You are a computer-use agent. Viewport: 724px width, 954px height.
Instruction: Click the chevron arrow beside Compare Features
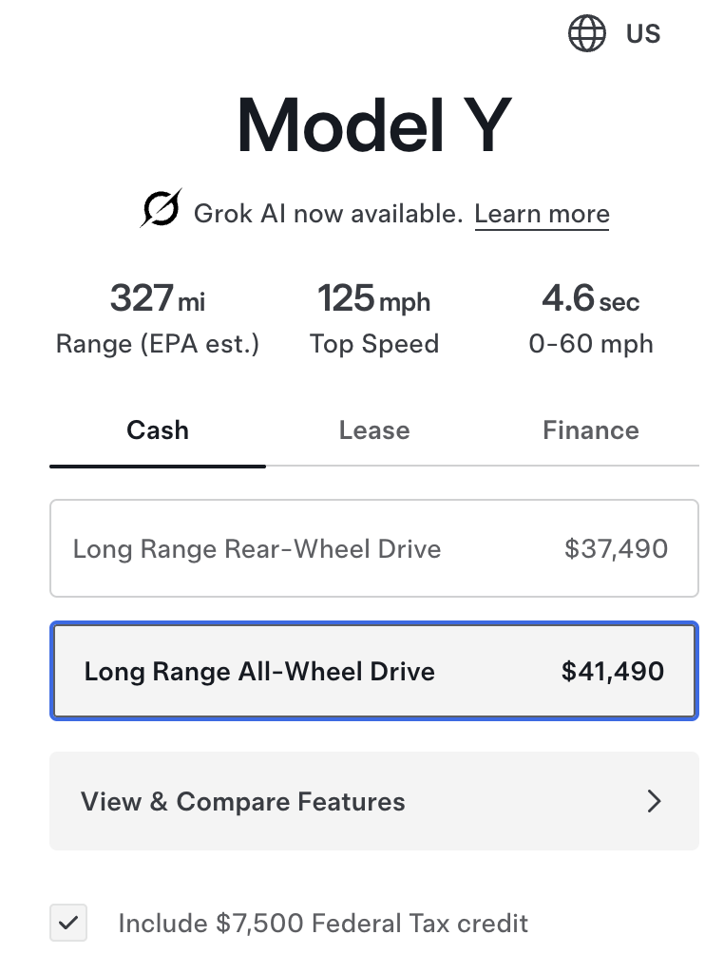click(x=654, y=801)
